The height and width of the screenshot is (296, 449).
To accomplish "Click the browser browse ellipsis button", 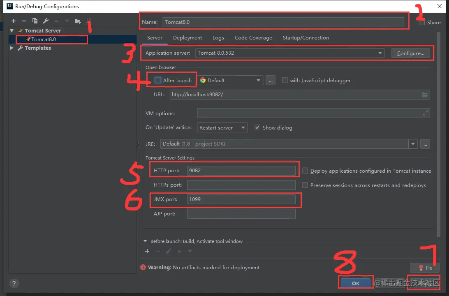I will [x=271, y=81].
